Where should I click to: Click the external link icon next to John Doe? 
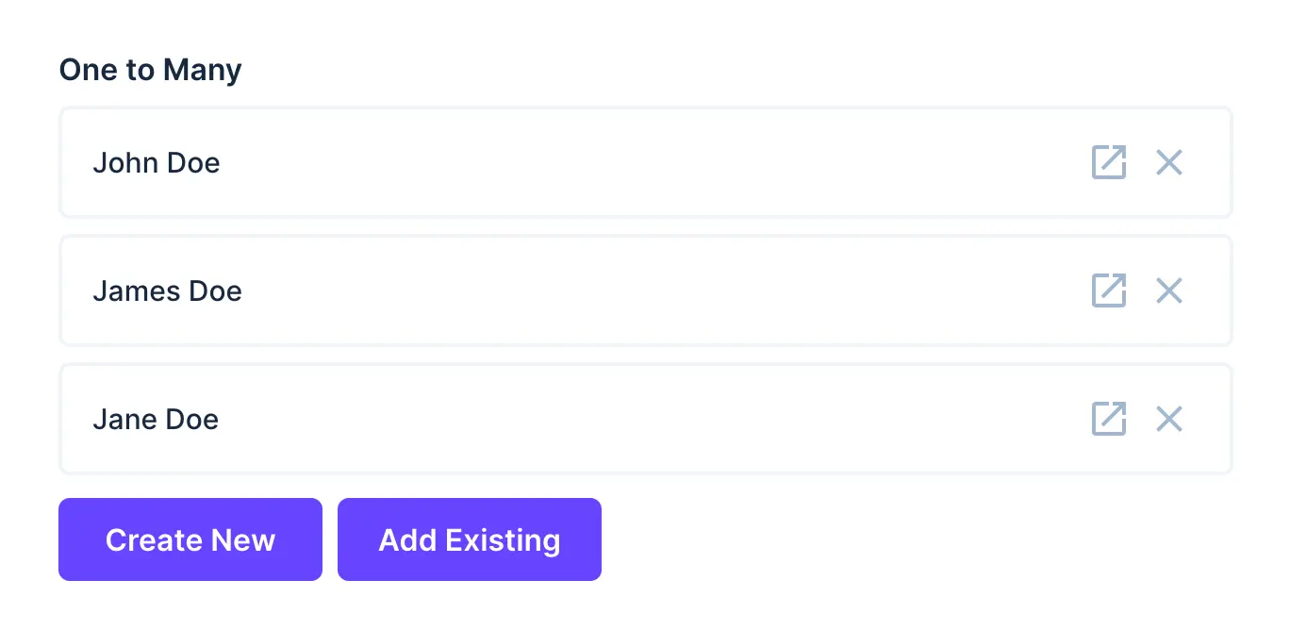coord(1108,162)
